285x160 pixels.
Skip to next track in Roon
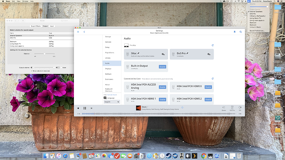91,108
